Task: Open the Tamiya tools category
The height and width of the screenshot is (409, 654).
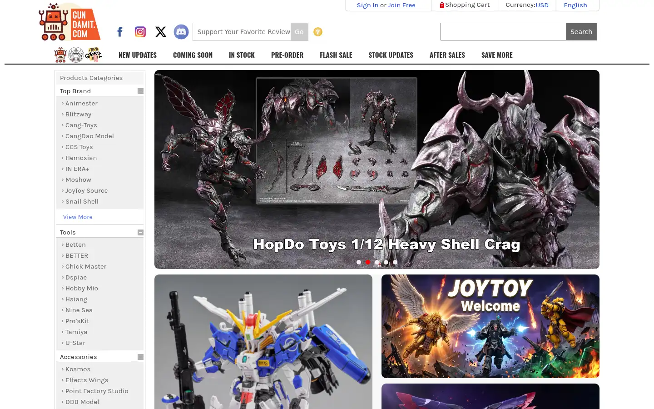Action: (76, 332)
